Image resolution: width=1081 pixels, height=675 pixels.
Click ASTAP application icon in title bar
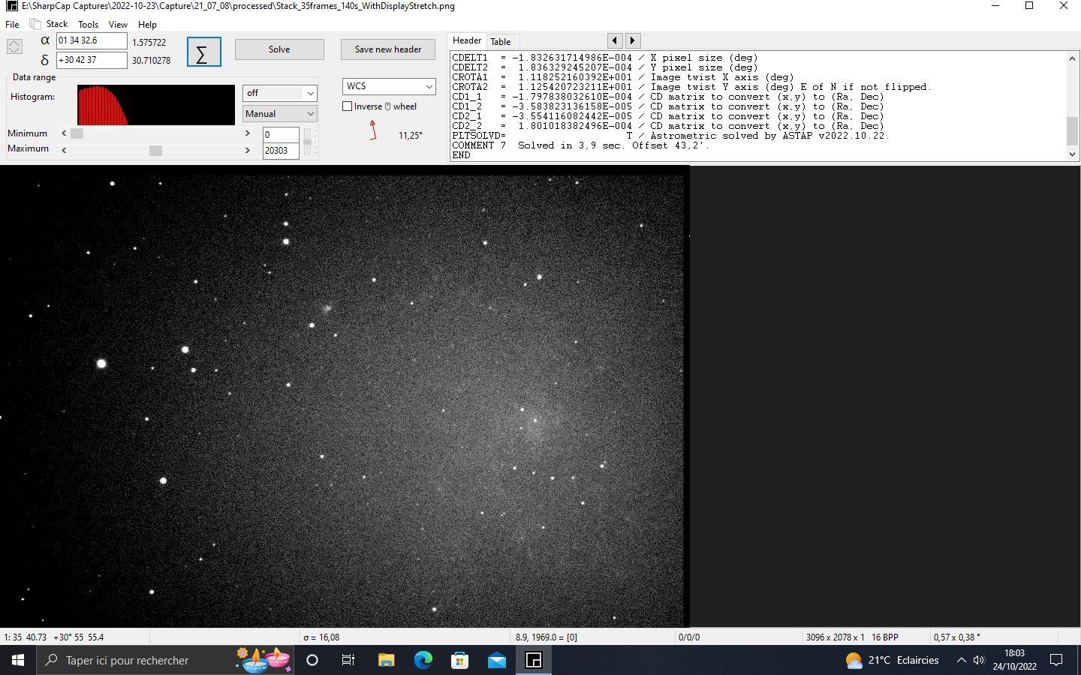[x=11, y=6]
